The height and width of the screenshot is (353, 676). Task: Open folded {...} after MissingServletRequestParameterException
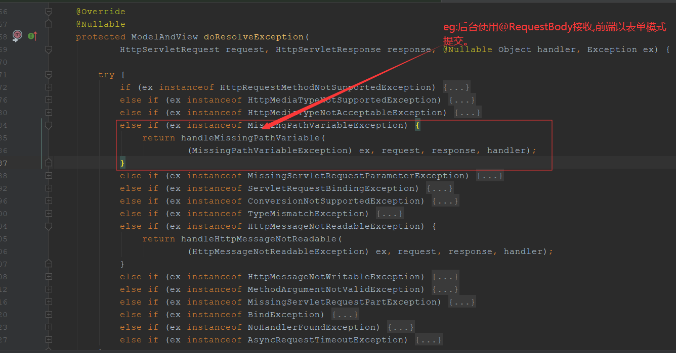coord(490,176)
